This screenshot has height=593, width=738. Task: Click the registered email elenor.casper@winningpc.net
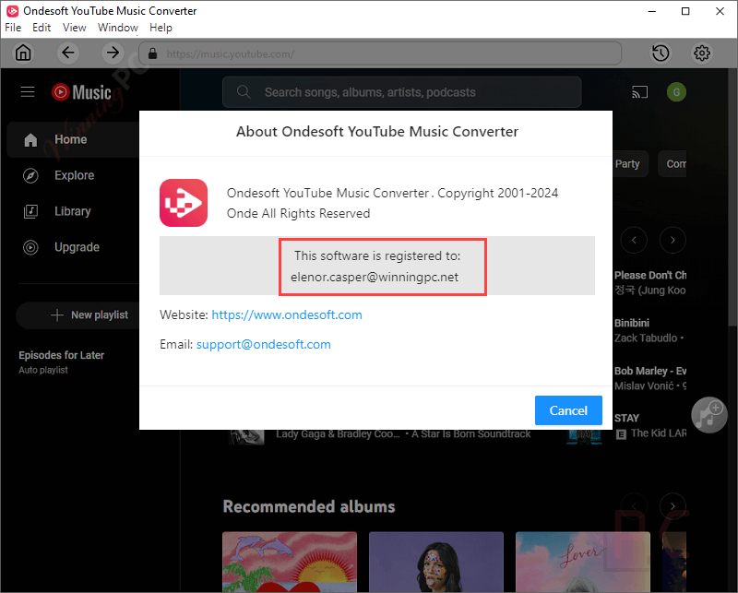pos(375,278)
